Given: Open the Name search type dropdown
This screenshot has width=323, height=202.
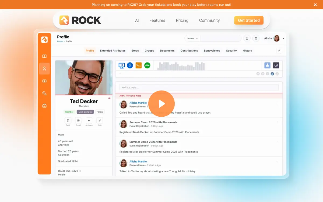Looking at the screenshot, I should 192,38.
